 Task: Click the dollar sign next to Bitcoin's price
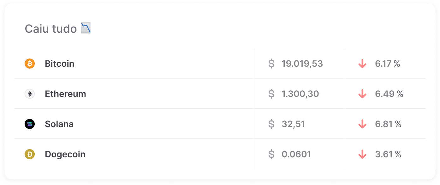coord(271,63)
